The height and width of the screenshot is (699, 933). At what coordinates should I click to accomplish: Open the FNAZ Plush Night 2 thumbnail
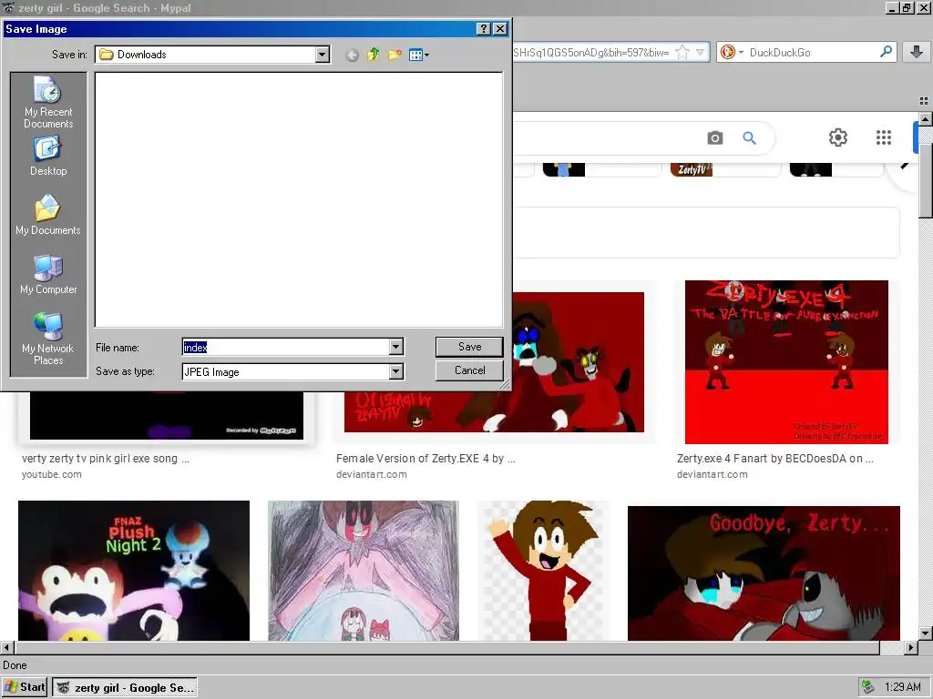(x=134, y=571)
